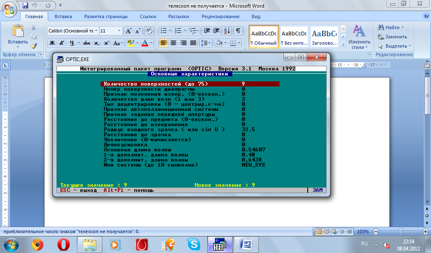Toggle Strikethrough (abc) formatting
431x253 pixels.
(87, 43)
